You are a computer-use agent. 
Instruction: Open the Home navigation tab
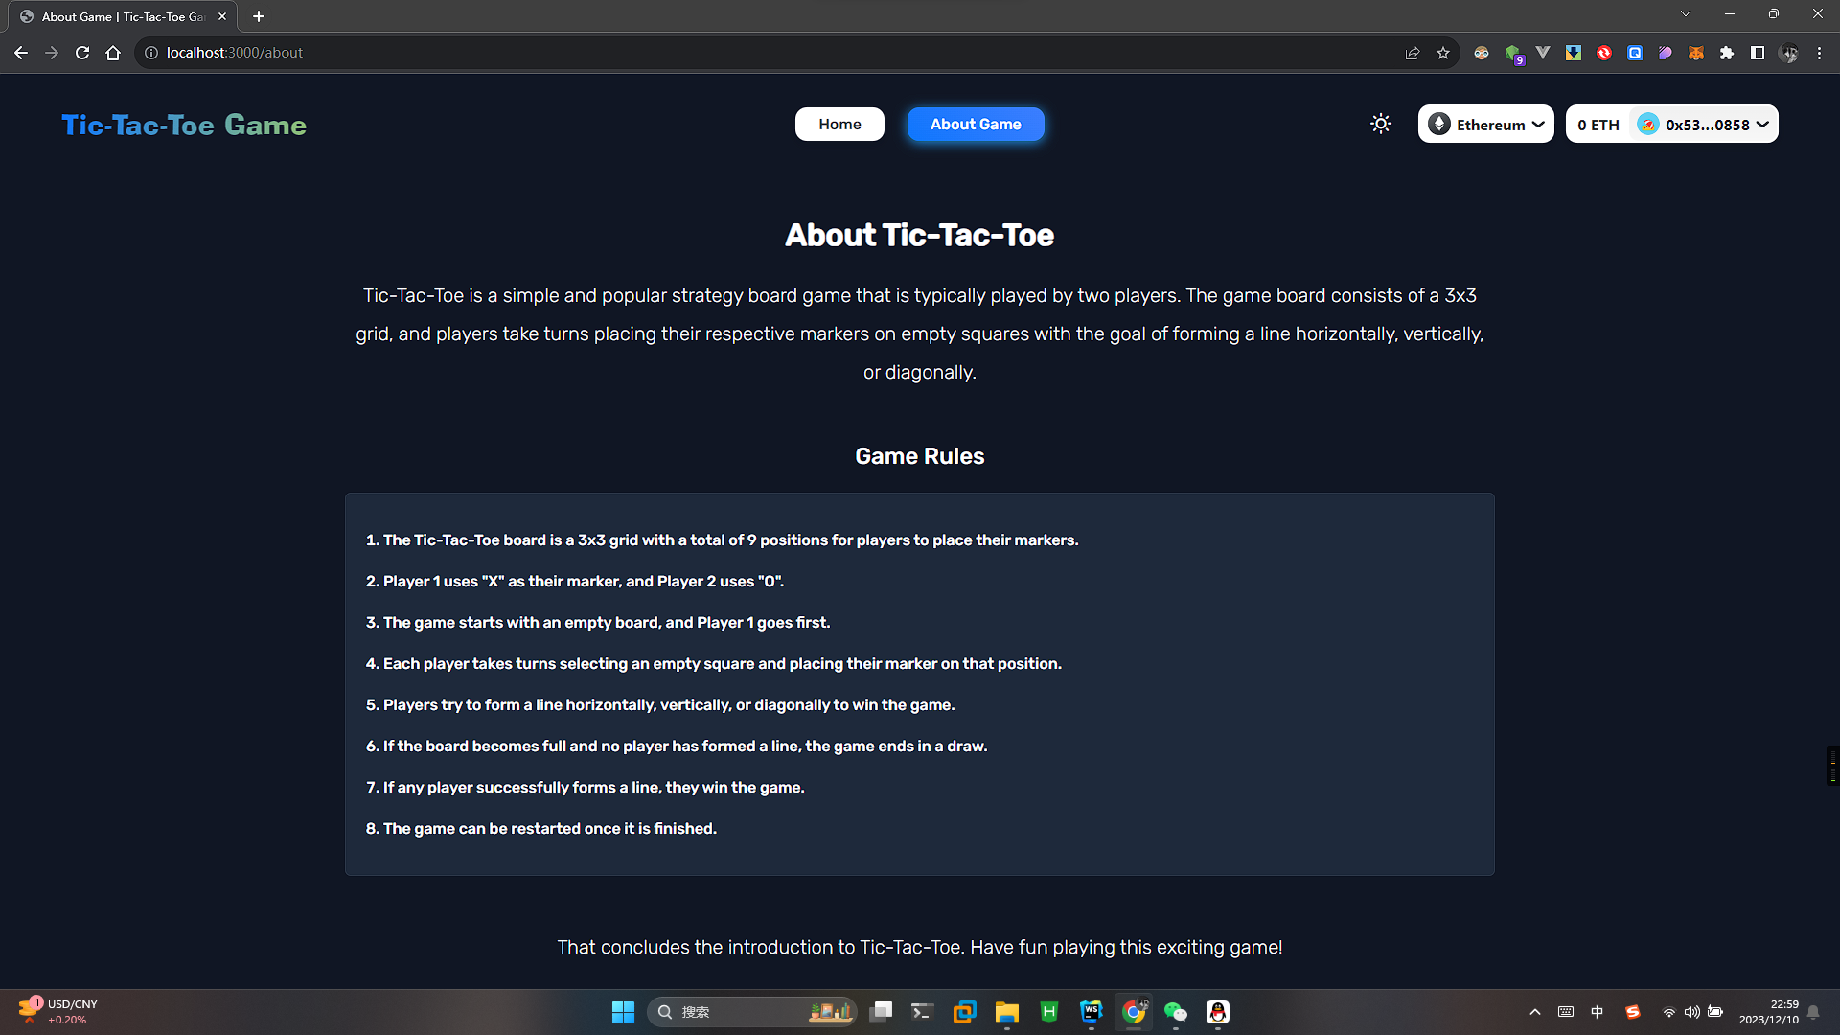(x=839, y=125)
